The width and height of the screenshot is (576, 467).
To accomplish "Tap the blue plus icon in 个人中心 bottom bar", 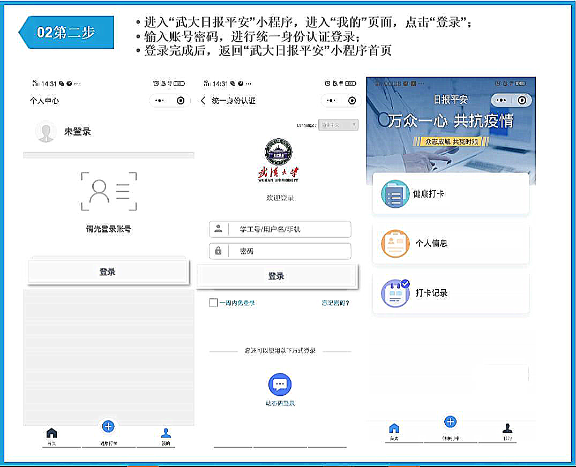I will point(108,426).
